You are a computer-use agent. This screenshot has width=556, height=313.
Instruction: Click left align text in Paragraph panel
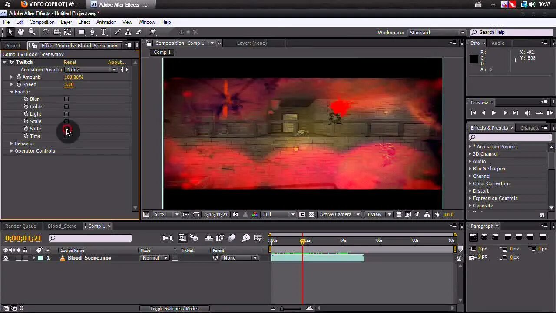[x=473, y=237]
